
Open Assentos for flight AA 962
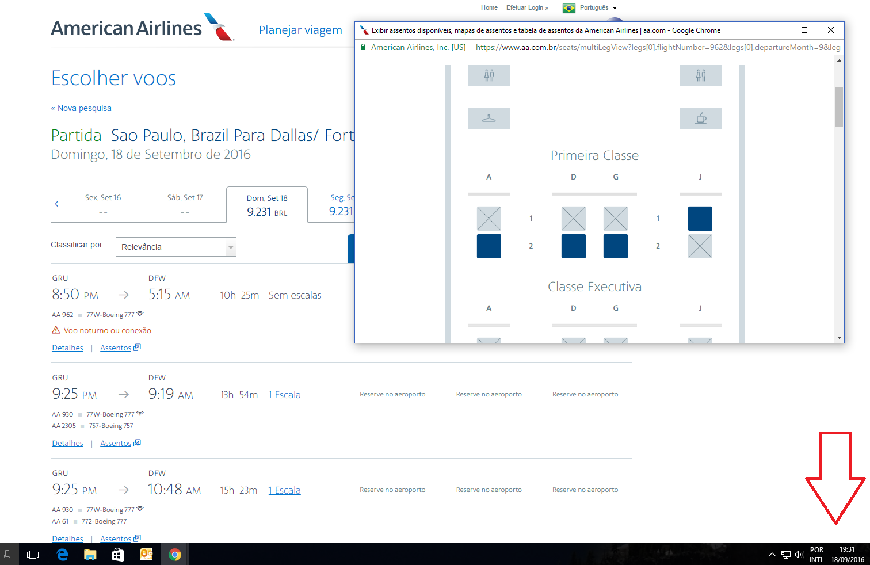[x=120, y=348]
